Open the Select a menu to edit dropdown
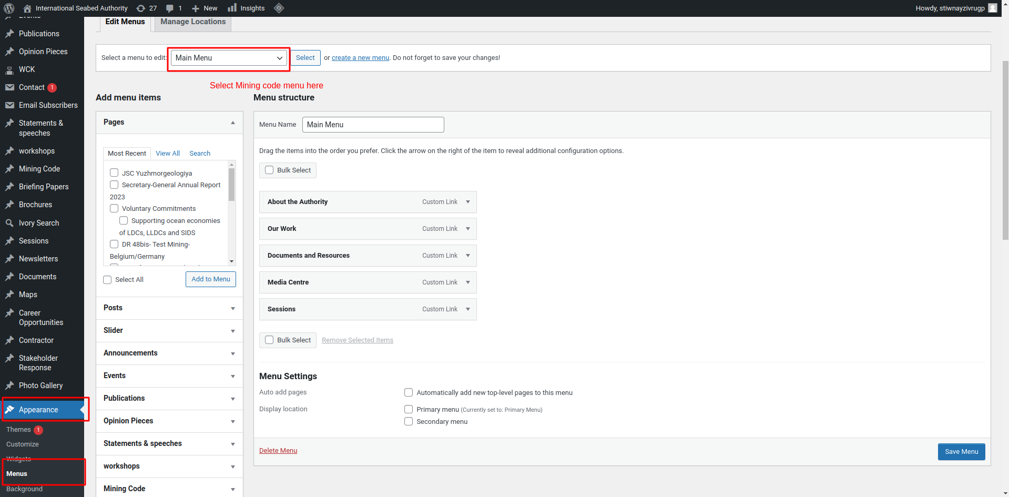The image size is (1009, 497). (x=229, y=58)
